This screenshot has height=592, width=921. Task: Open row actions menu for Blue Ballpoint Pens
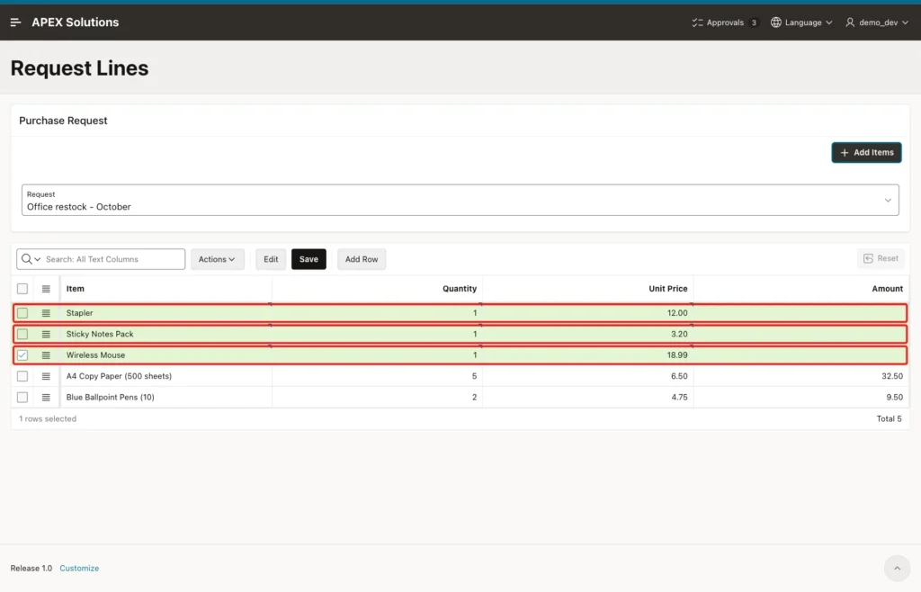coord(46,398)
